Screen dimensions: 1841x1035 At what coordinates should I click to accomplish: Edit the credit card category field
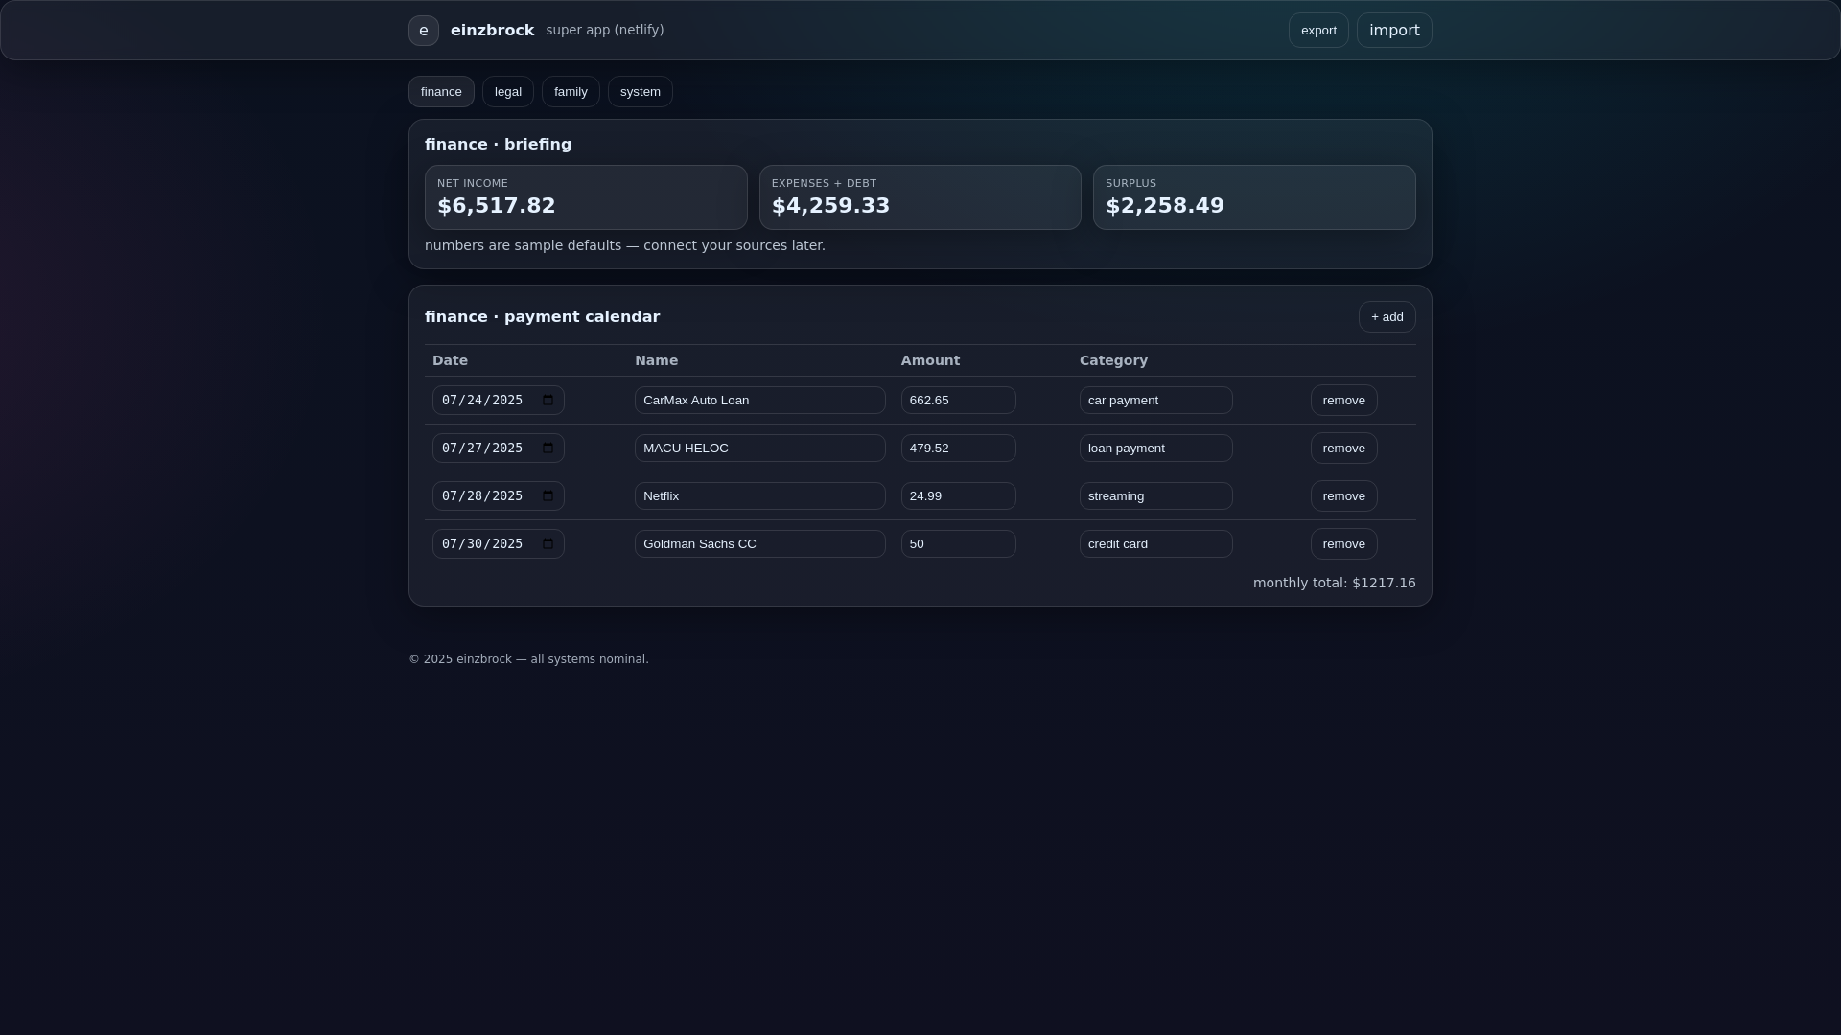point(1156,544)
